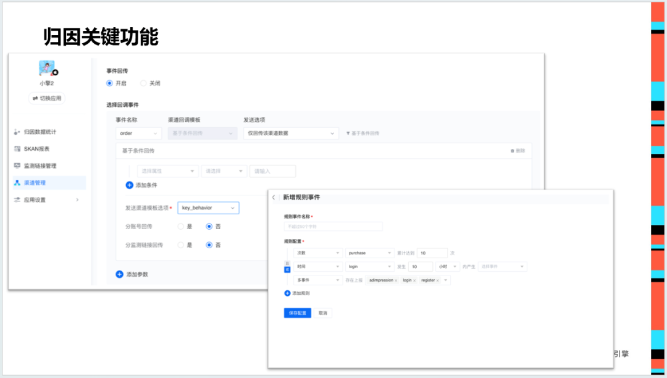Expand the 应用设置 chevron arrow
The height and width of the screenshot is (378, 667).
(x=77, y=199)
